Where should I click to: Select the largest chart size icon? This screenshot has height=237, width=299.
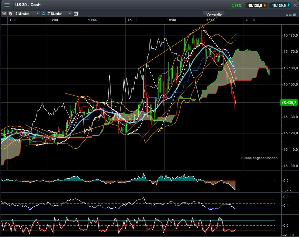tap(293, 14)
